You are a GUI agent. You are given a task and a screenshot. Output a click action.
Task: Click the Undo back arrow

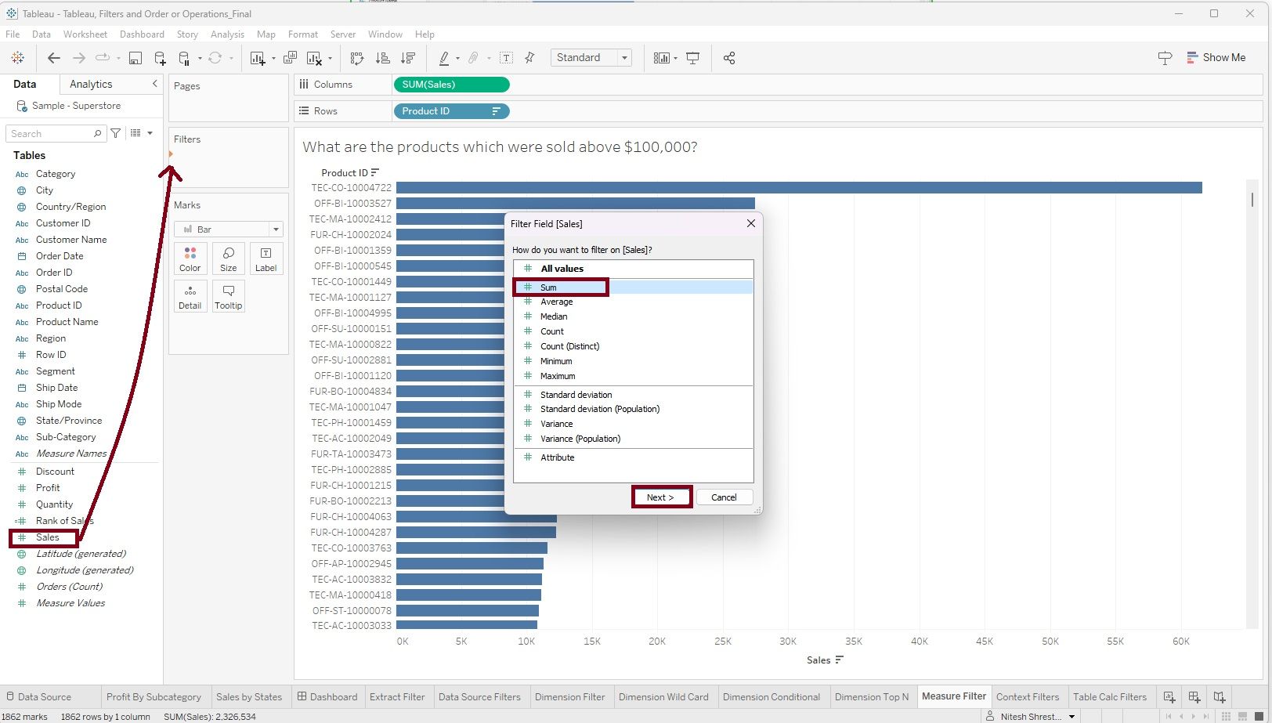(x=53, y=58)
